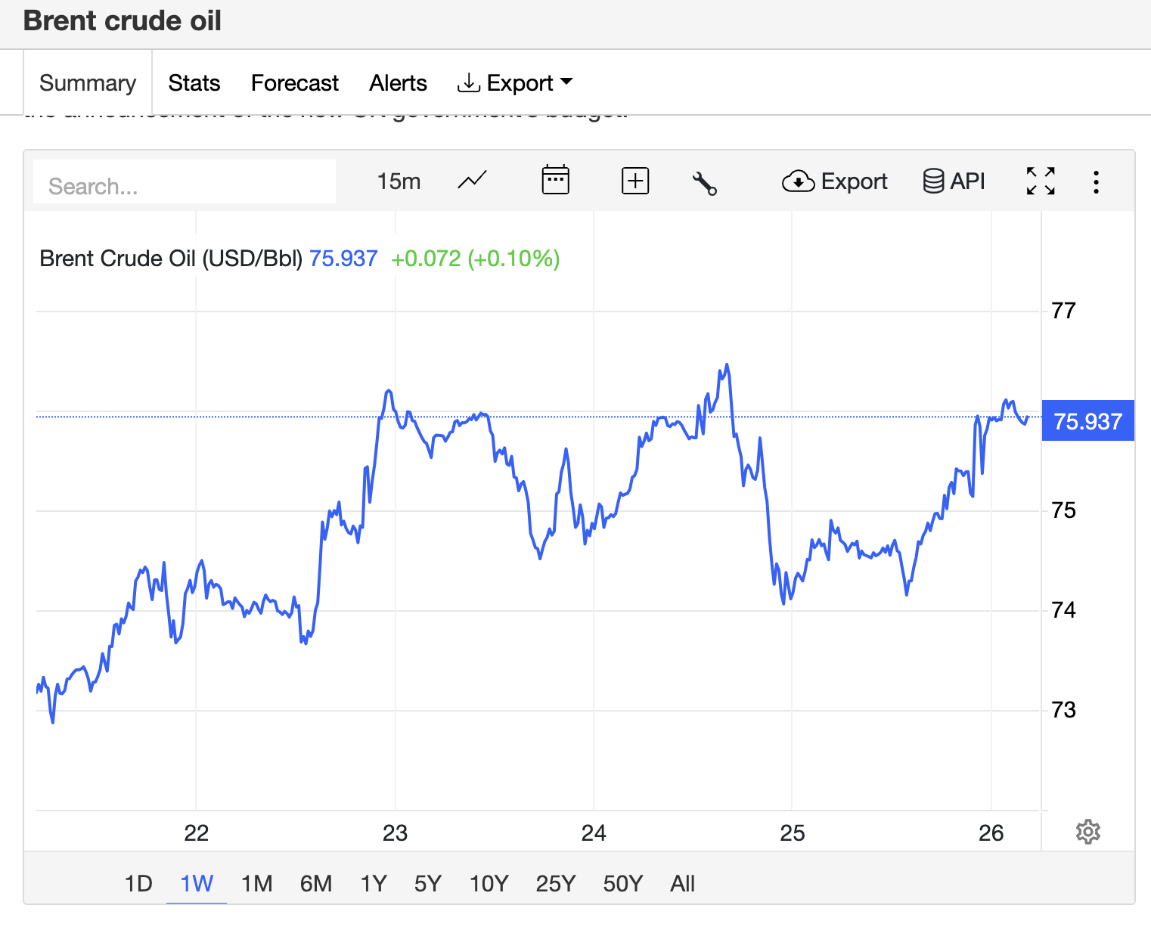Screen dimensions: 1151x930
Task: Select the 1D time range
Action: tap(138, 883)
